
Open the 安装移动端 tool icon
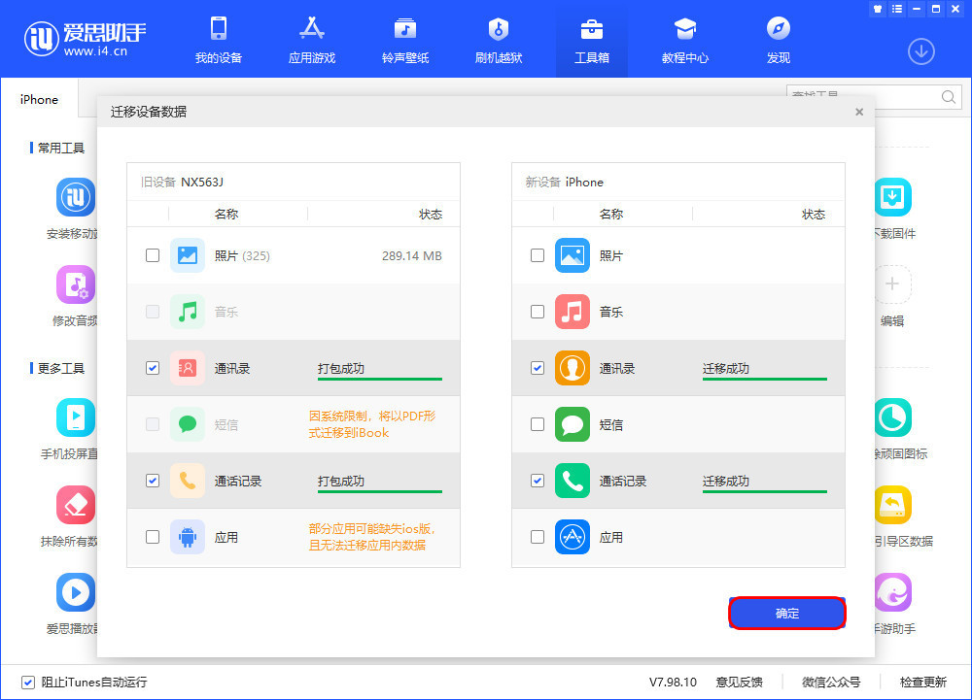(75, 197)
